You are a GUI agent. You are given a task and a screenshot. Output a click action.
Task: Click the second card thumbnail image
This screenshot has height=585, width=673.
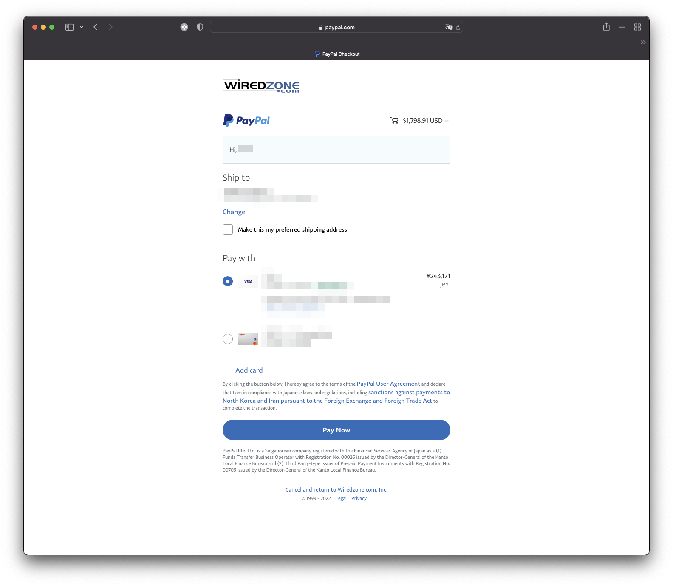(248, 339)
